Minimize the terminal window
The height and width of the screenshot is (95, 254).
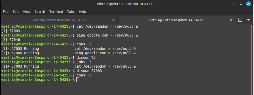234,4
